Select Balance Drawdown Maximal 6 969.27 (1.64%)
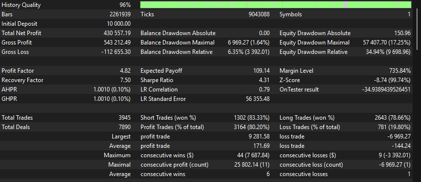421x182 pixels. 249,43
